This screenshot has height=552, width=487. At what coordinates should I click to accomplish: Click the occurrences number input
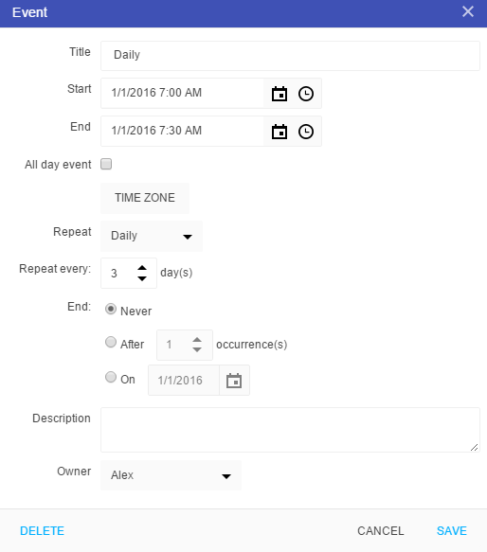point(173,345)
